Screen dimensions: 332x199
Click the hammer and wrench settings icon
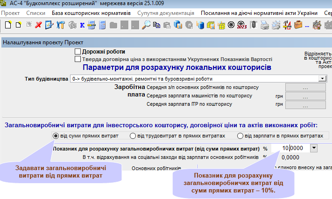59,25
